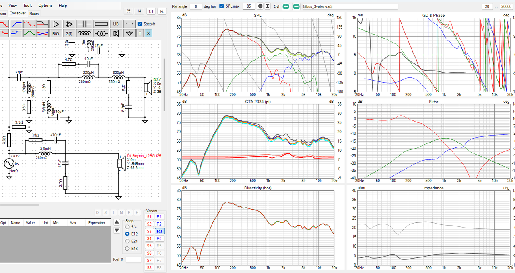515x273 pixels.
Task: Click the Part # input field
Action: click(x=133, y=260)
